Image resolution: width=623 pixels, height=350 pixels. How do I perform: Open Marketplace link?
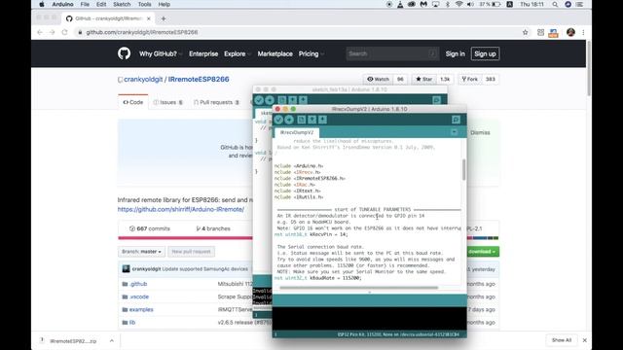tap(275, 54)
